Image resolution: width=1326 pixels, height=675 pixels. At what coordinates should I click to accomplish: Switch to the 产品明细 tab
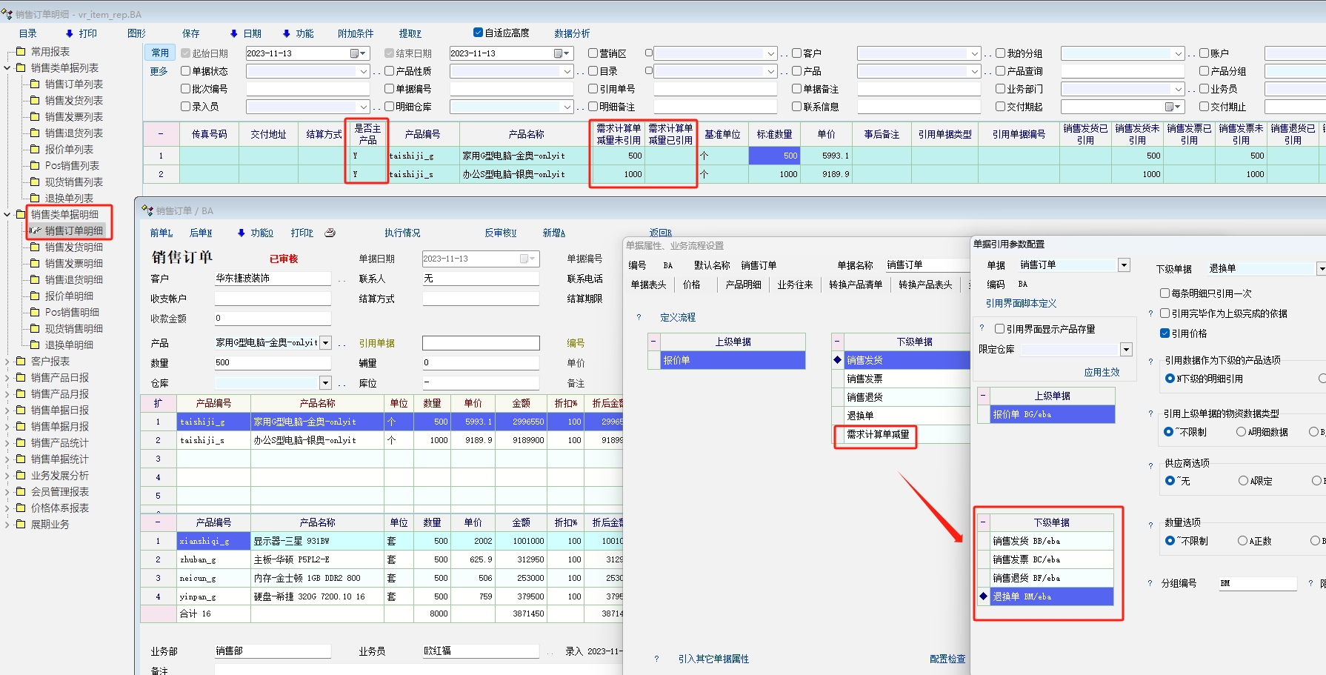[743, 285]
